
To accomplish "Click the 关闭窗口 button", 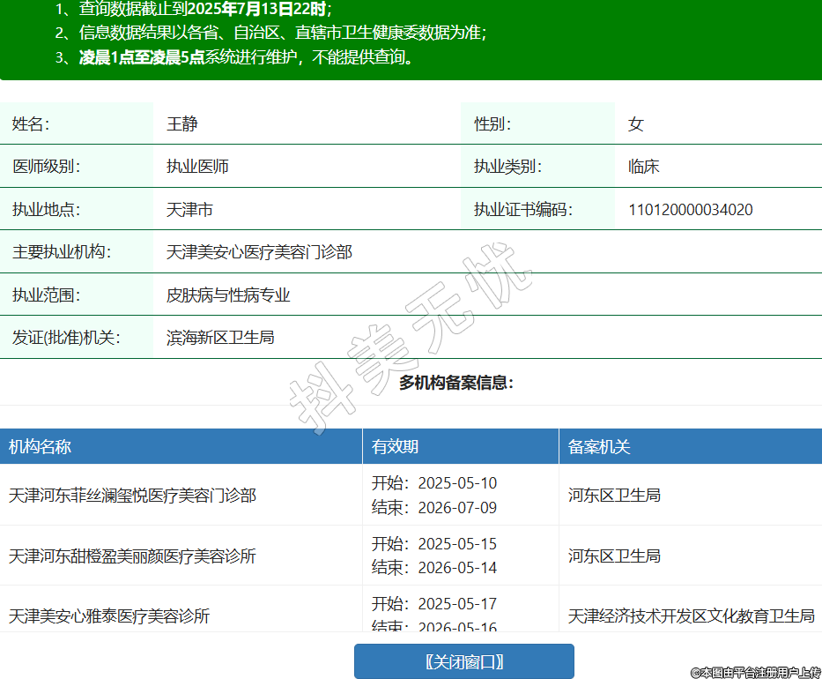I will [x=463, y=661].
